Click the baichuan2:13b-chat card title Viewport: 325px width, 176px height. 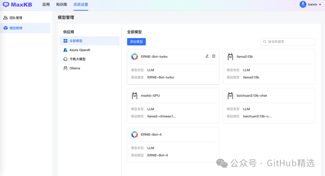pyautogui.click(x=252, y=95)
